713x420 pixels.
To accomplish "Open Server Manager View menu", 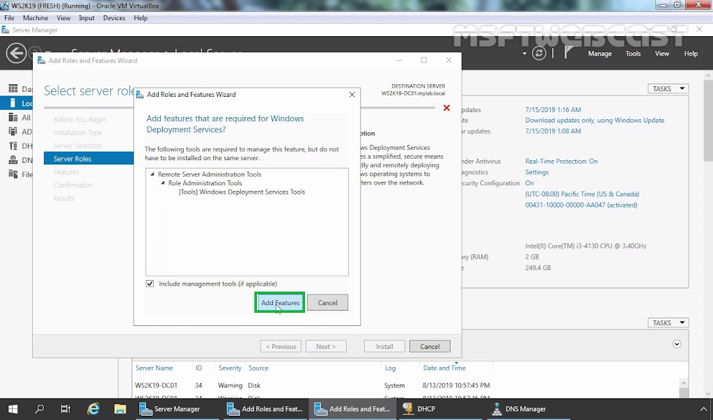I will pos(661,53).
